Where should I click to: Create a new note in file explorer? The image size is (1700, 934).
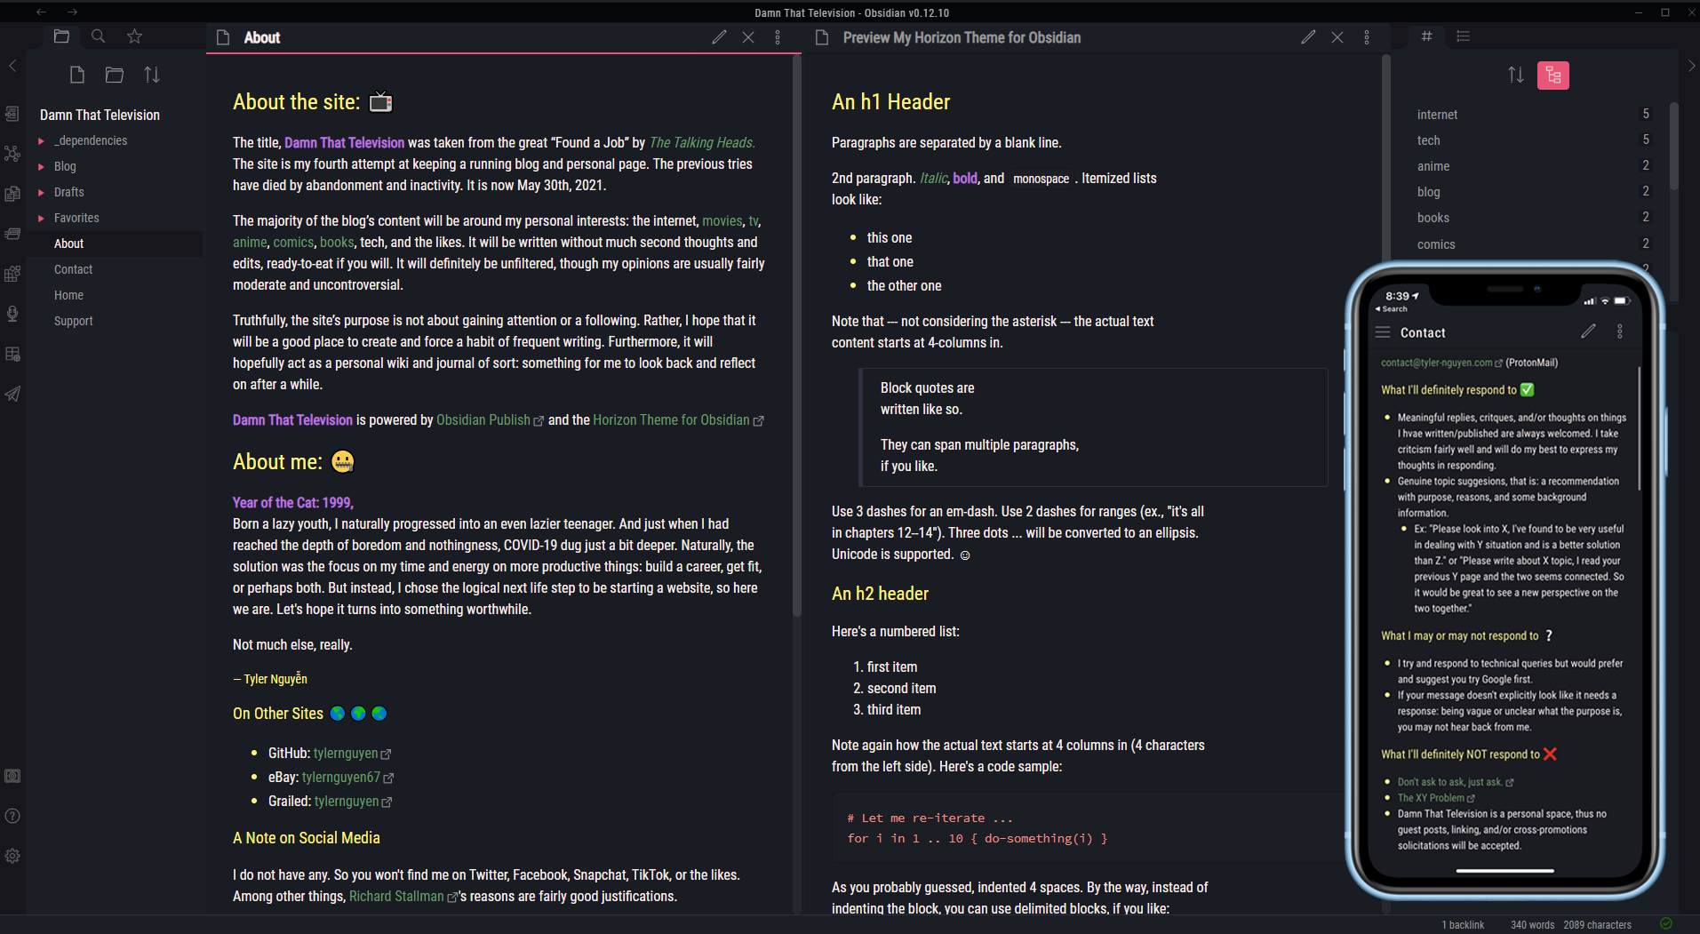[x=77, y=75]
